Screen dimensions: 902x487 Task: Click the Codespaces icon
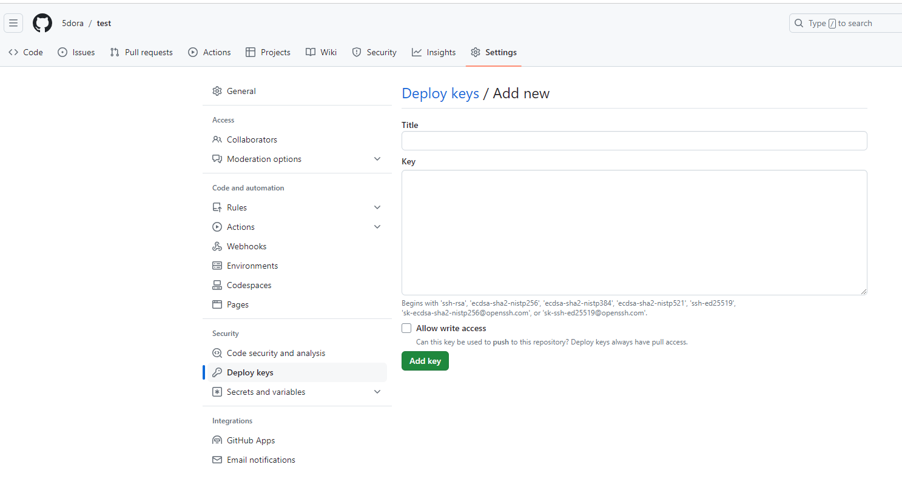point(217,285)
